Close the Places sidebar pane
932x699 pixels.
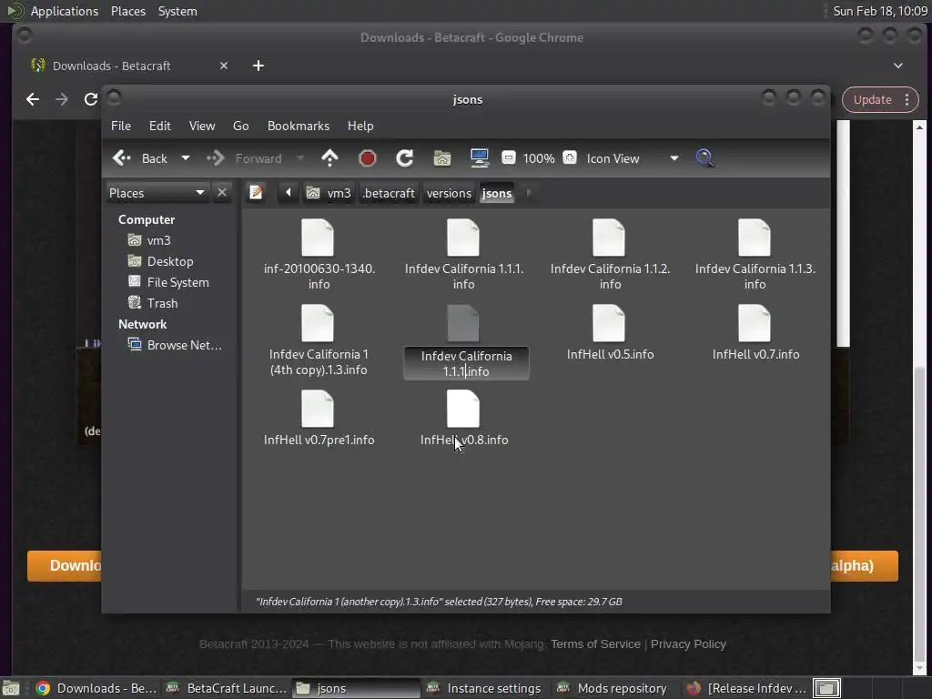(x=222, y=193)
